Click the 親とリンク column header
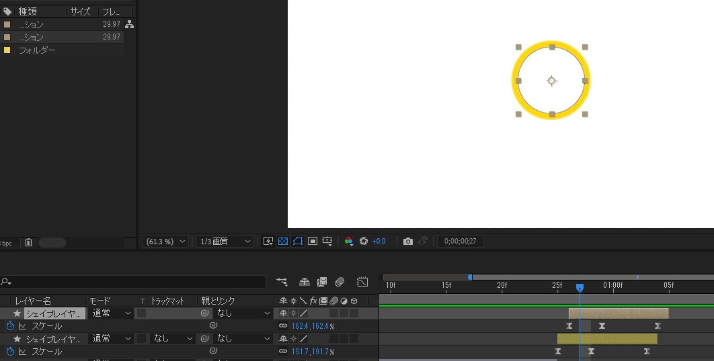Viewport: 714px width, 361px height. [x=218, y=301]
